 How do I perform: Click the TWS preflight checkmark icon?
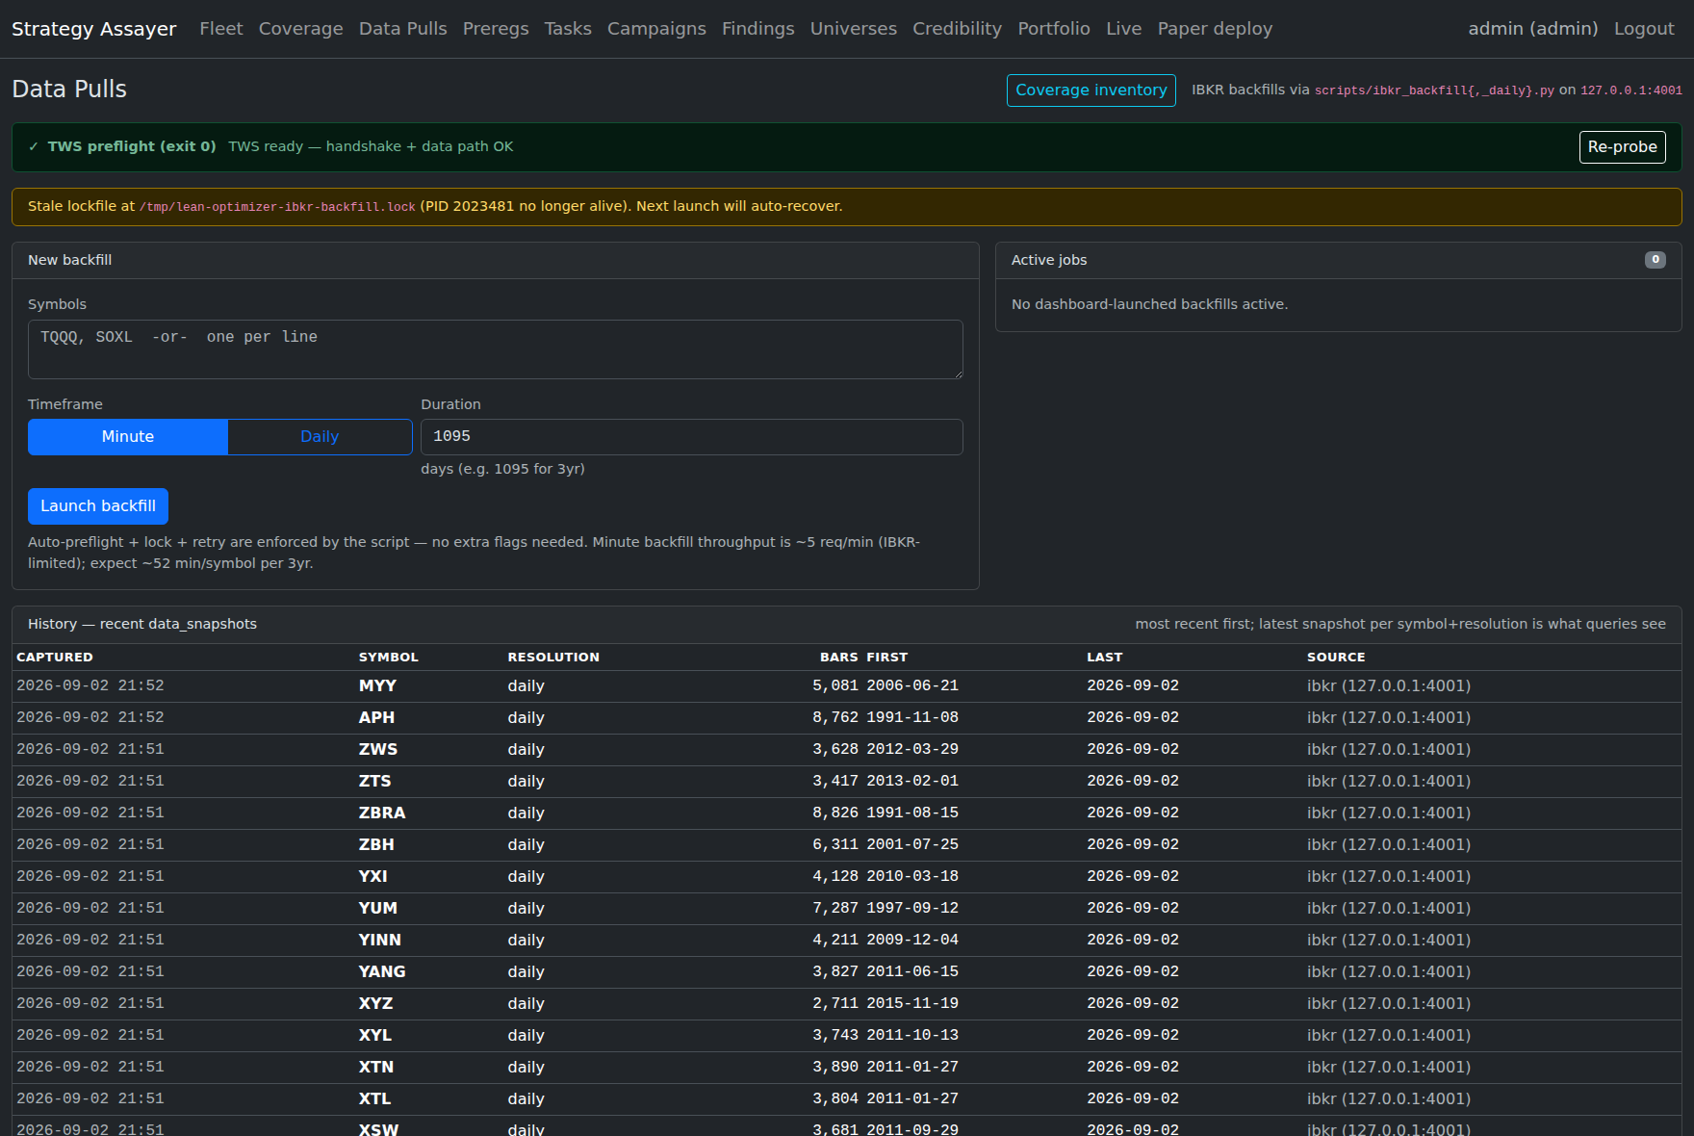(x=34, y=146)
